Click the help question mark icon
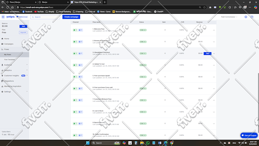Screen dimensions: 259x146 click(246, 17)
